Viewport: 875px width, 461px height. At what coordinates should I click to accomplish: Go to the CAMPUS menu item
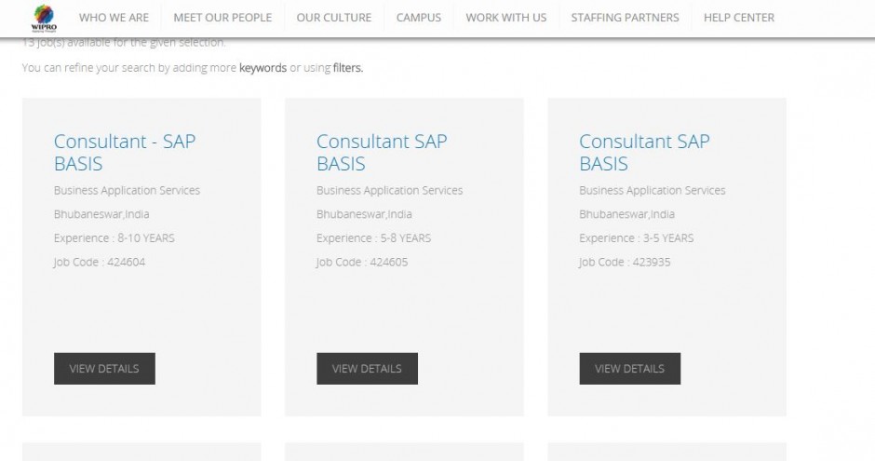click(x=419, y=18)
